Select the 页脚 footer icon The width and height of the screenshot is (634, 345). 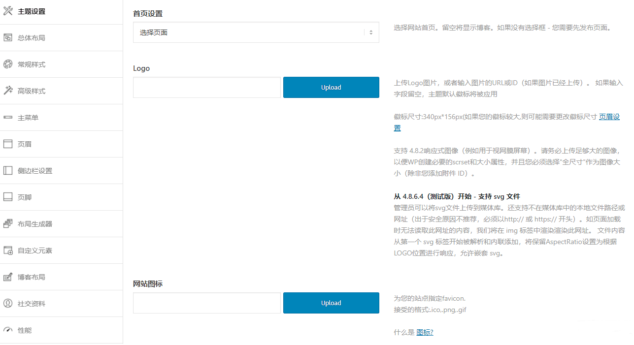click(8, 197)
